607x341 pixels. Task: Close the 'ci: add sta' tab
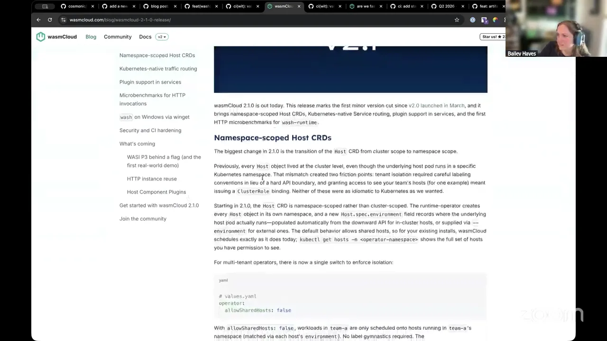pyautogui.click(x=422, y=6)
